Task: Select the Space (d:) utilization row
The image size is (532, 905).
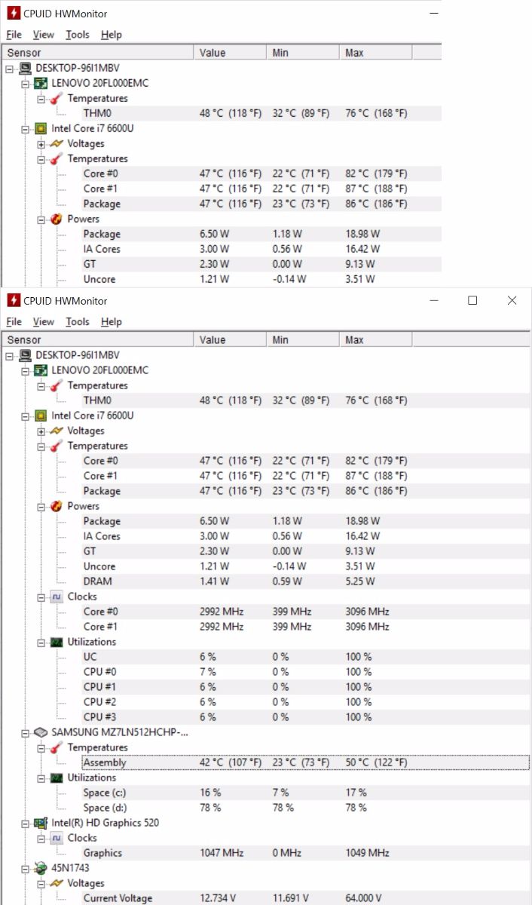Action: [x=105, y=808]
